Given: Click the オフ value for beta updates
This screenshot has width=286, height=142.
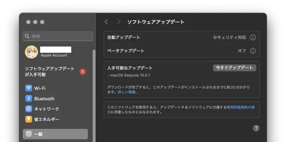Looking at the screenshot, I should (242, 51).
